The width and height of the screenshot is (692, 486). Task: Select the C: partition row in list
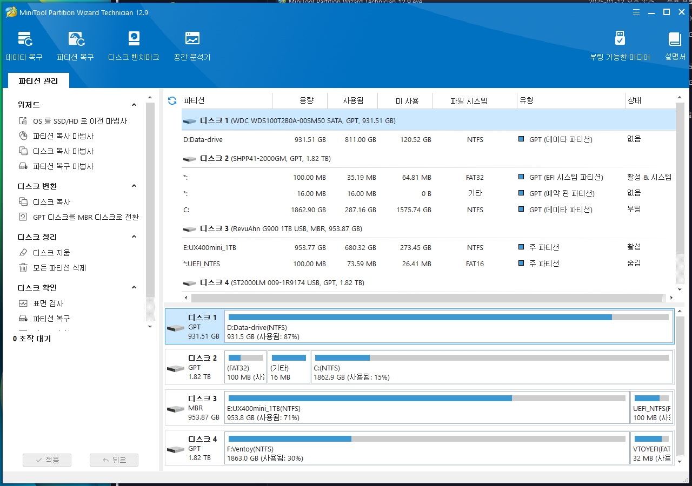tap(428, 210)
